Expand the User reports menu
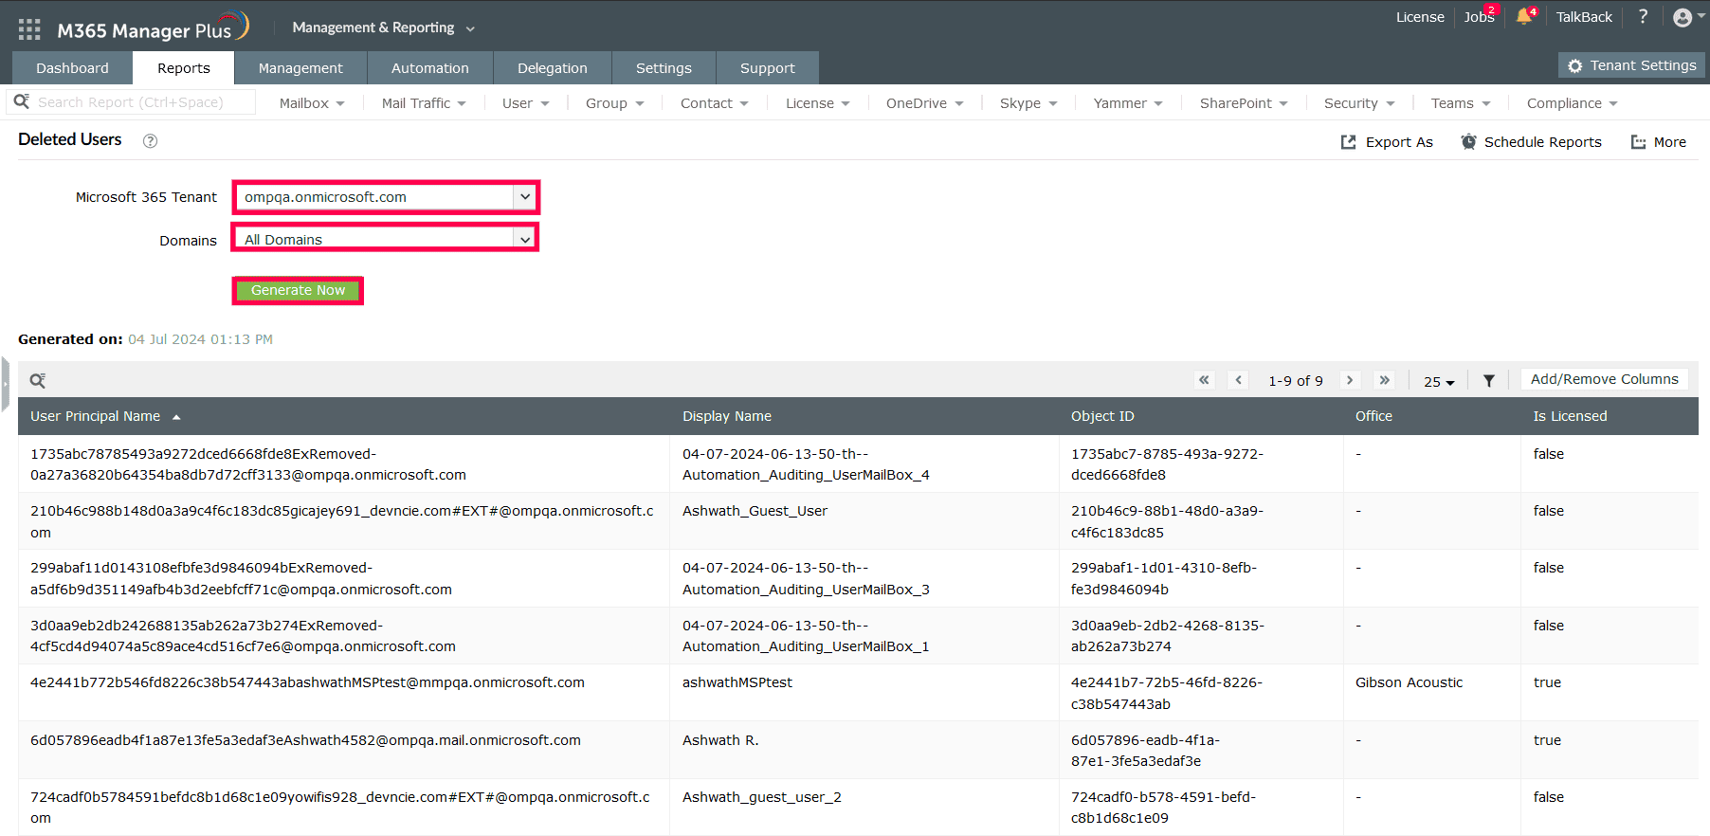This screenshot has height=836, width=1710. [x=526, y=103]
